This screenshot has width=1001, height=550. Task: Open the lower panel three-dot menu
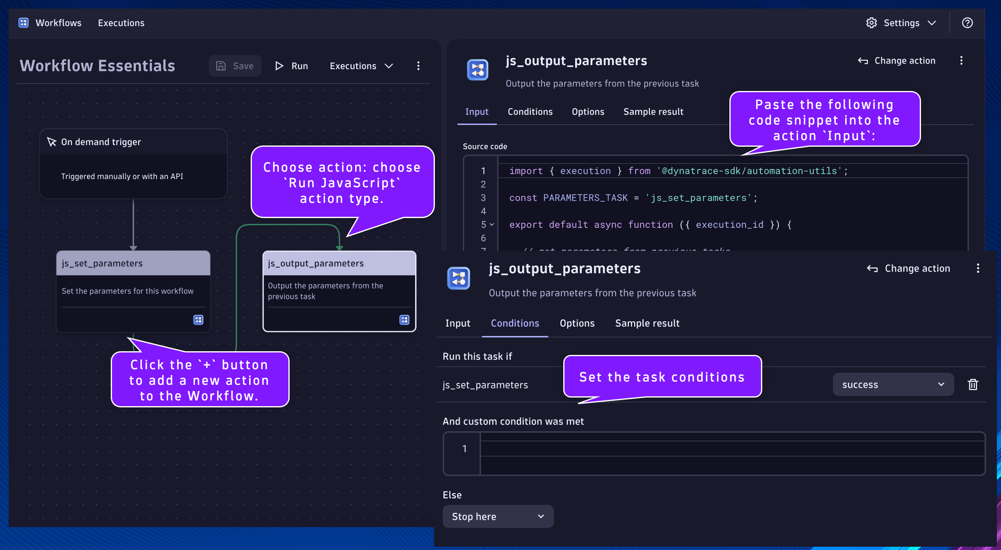coord(978,268)
